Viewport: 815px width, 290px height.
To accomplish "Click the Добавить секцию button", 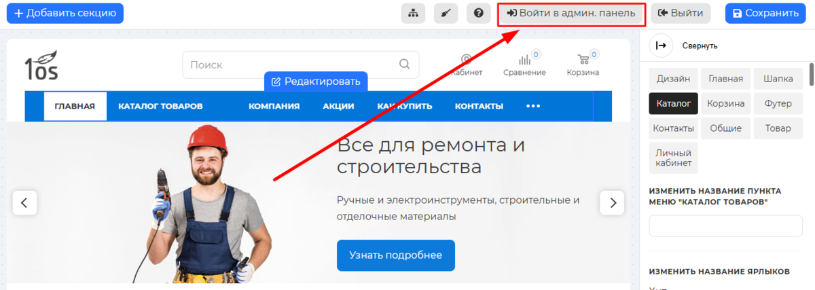I will [65, 13].
